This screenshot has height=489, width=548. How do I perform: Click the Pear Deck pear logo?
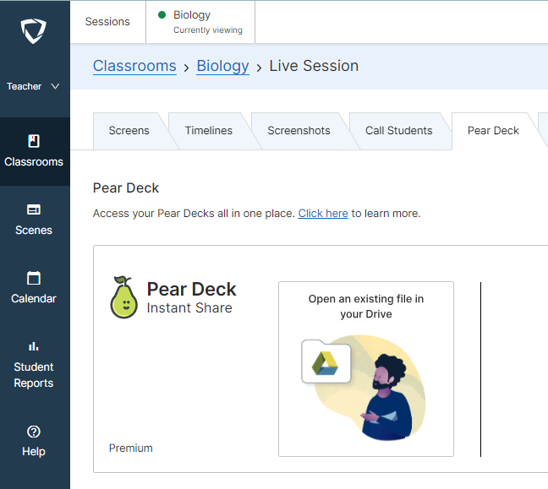click(123, 297)
